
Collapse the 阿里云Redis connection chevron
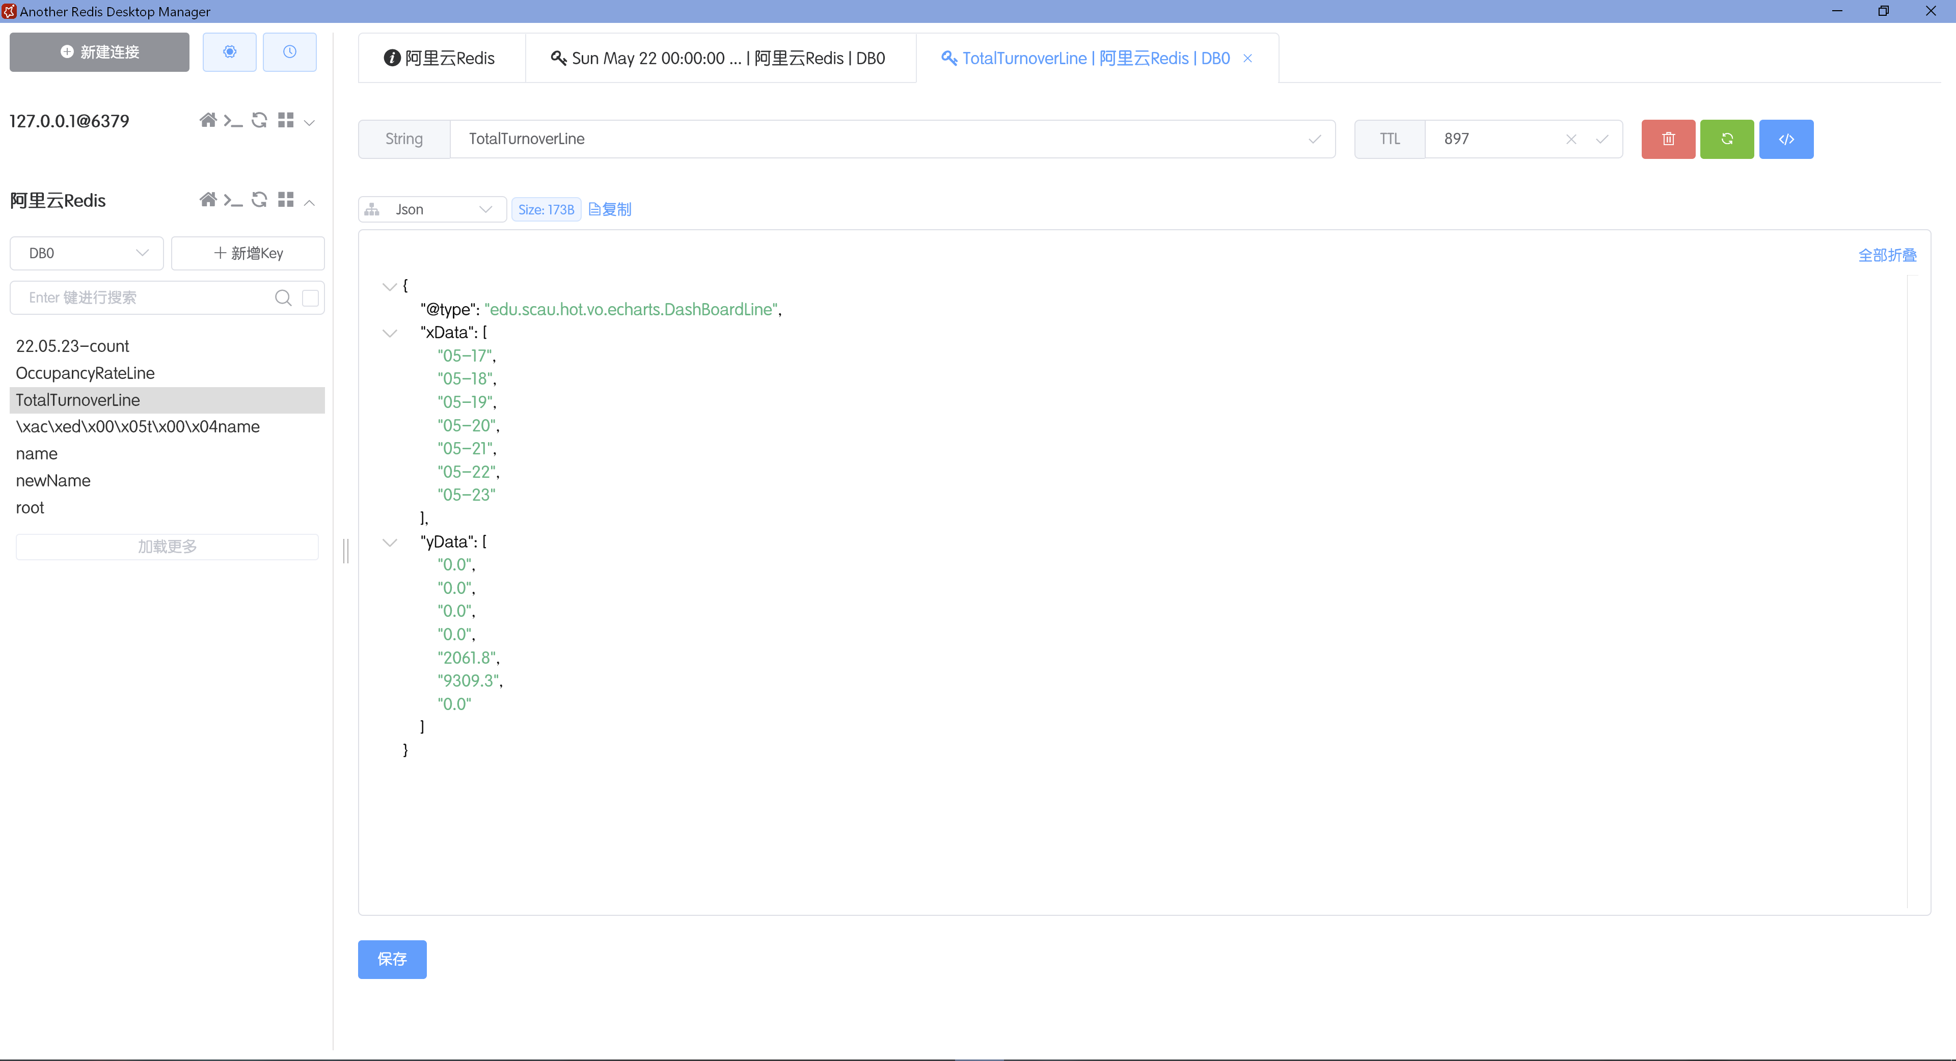click(x=309, y=202)
